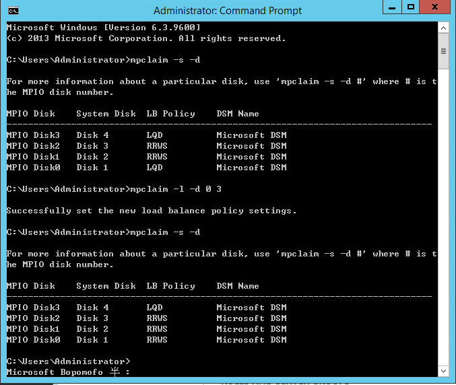Viewport: 456px width, 385px height.
Task: Click LQD for MPIO Disk0 in first table
Action: tap(154, 168)
